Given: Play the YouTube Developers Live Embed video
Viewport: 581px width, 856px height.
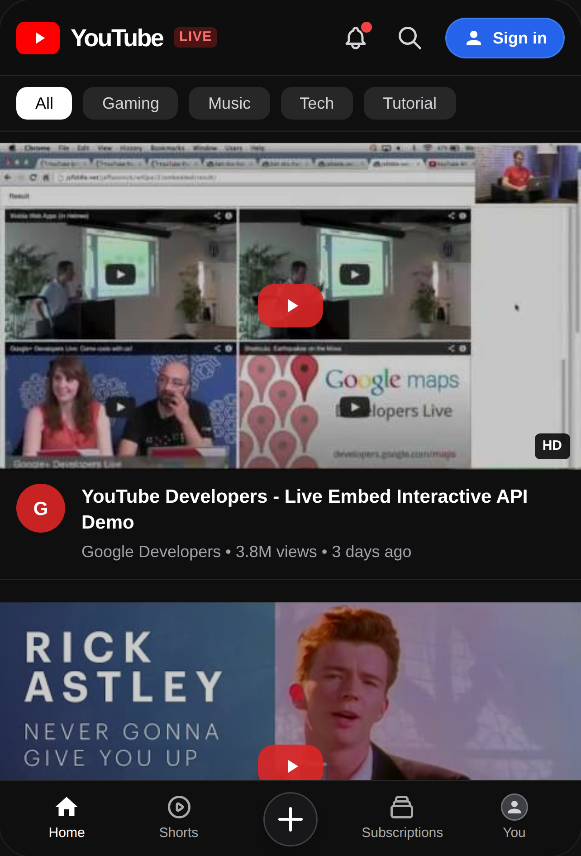Looking at the screenshot, I should pos(290,306).
